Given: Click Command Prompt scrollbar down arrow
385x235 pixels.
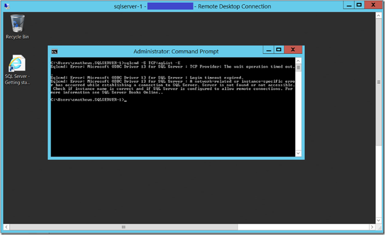Looking at the screenshot, I should pos(298,153).
